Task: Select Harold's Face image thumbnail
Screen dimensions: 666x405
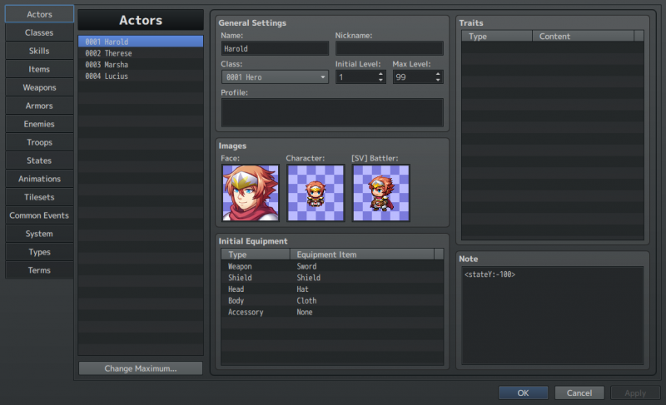Action: pyautogui.click(x=251, y=193)
